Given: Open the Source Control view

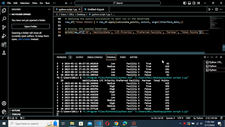Looking at the screenshot, I should click(x=4, y=27).
